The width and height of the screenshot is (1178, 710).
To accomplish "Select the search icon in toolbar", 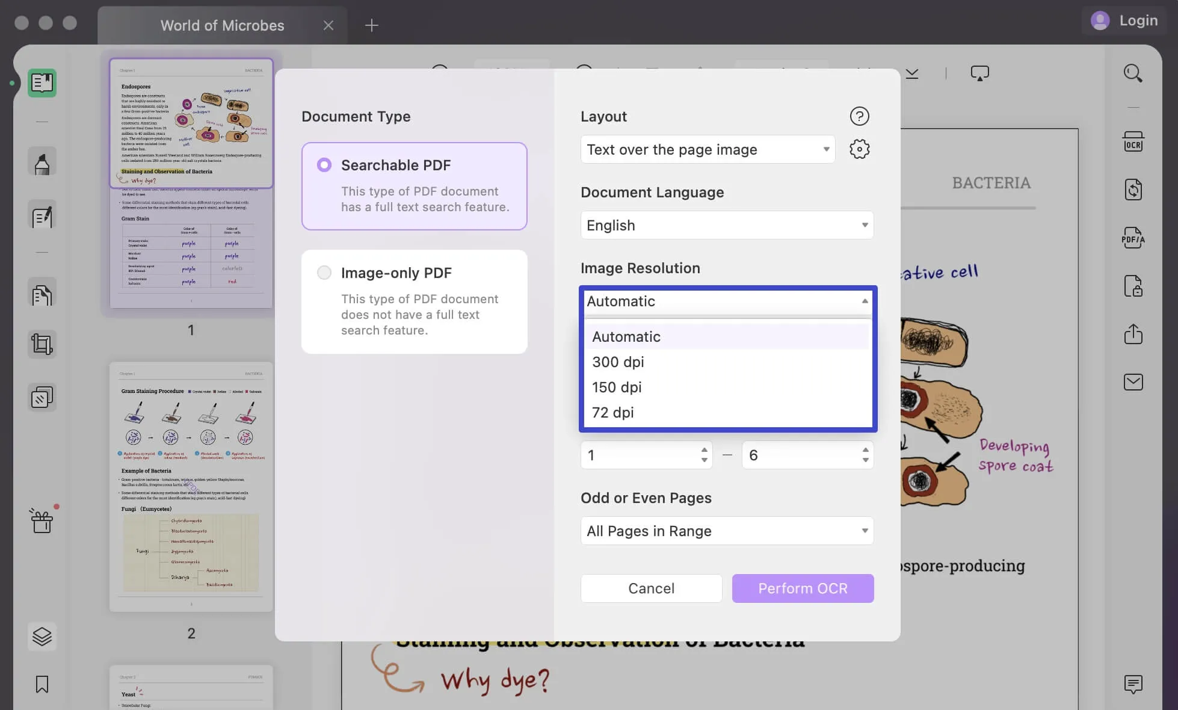I will pyautogui.click(x=1132, y=73).
